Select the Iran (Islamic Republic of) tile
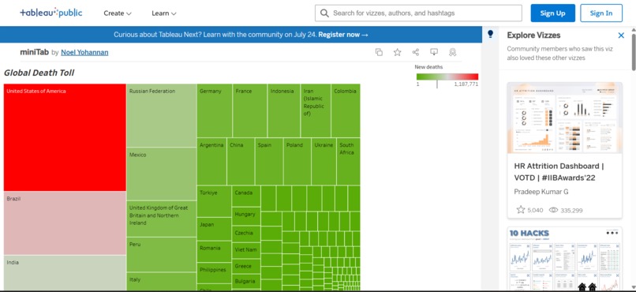The width and height of the screenshot is (636, 292). pos(316,110)
